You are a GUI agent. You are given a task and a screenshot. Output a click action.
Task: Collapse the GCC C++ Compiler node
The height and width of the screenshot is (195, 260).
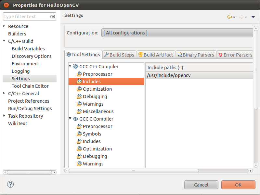tap(70, 66)
